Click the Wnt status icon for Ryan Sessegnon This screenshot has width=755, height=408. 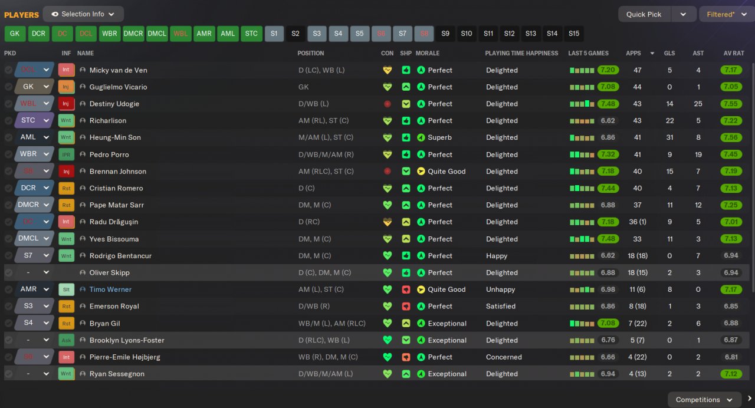(x=66, y=374)
